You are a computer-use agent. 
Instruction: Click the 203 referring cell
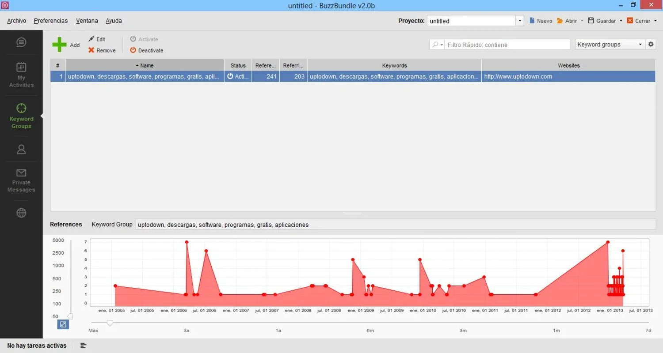[x=293, y=76]
